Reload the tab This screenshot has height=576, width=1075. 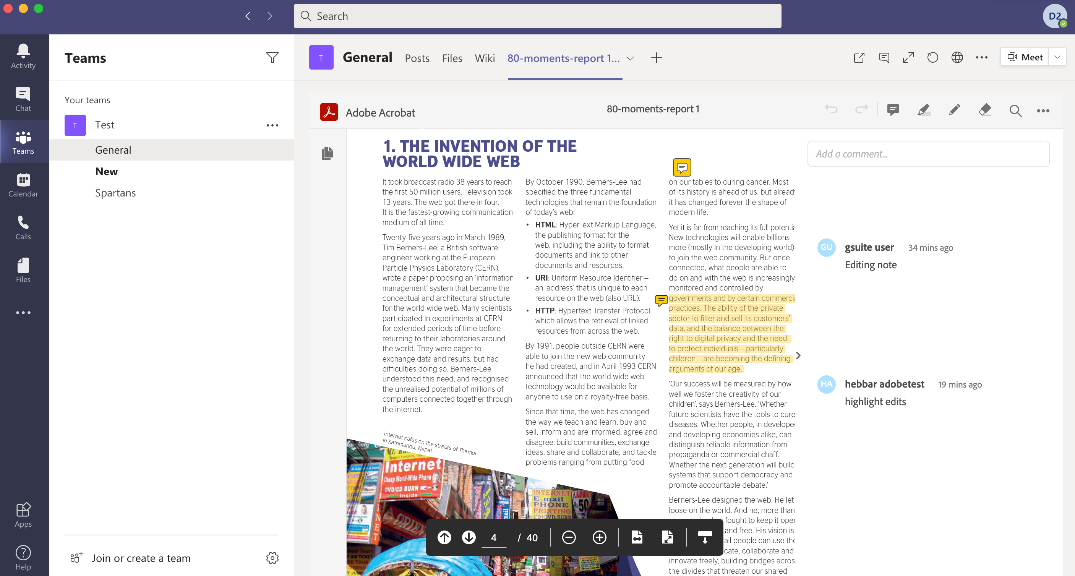(x=932, y=57)
